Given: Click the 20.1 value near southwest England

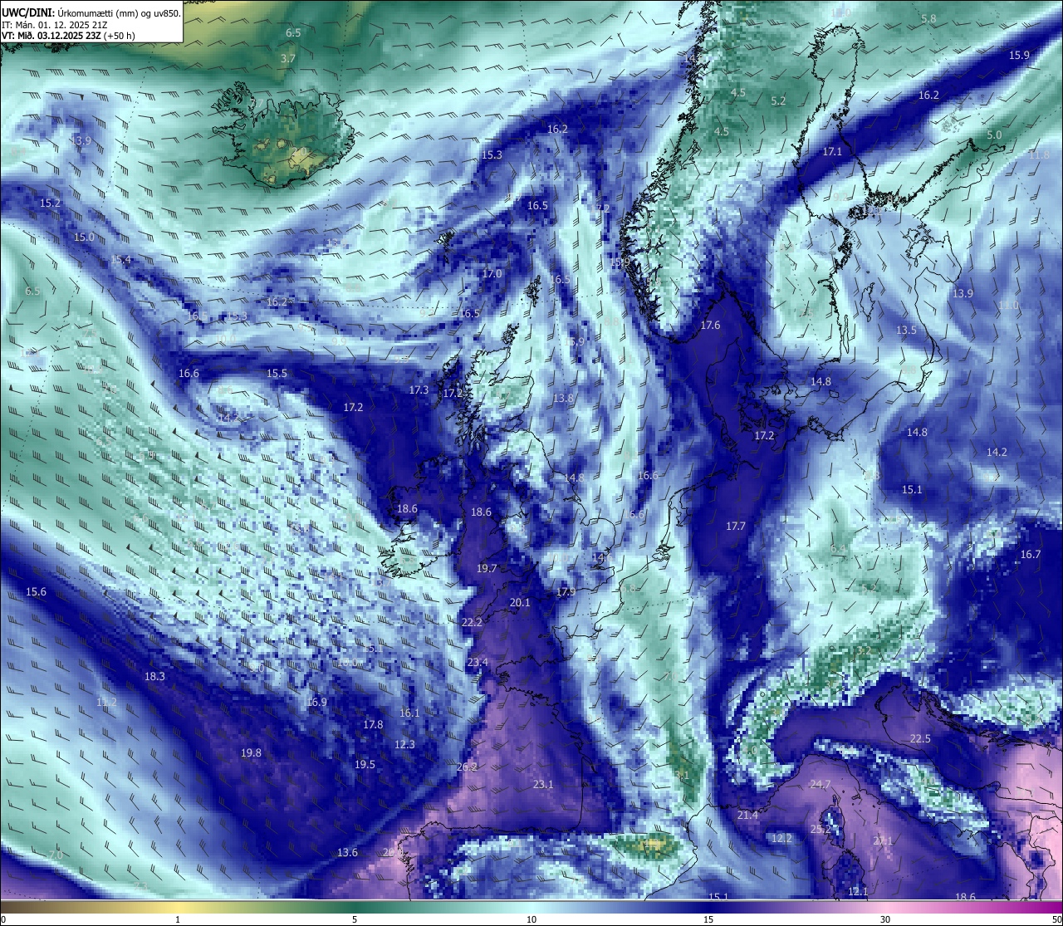Looking at the screenshot, I should (x=520, y=602).
